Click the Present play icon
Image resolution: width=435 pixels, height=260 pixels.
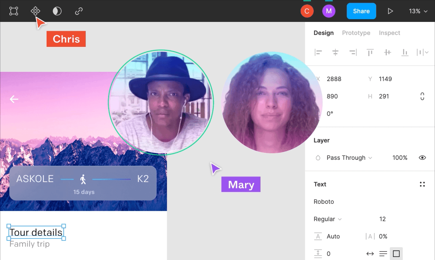(390, 11)
